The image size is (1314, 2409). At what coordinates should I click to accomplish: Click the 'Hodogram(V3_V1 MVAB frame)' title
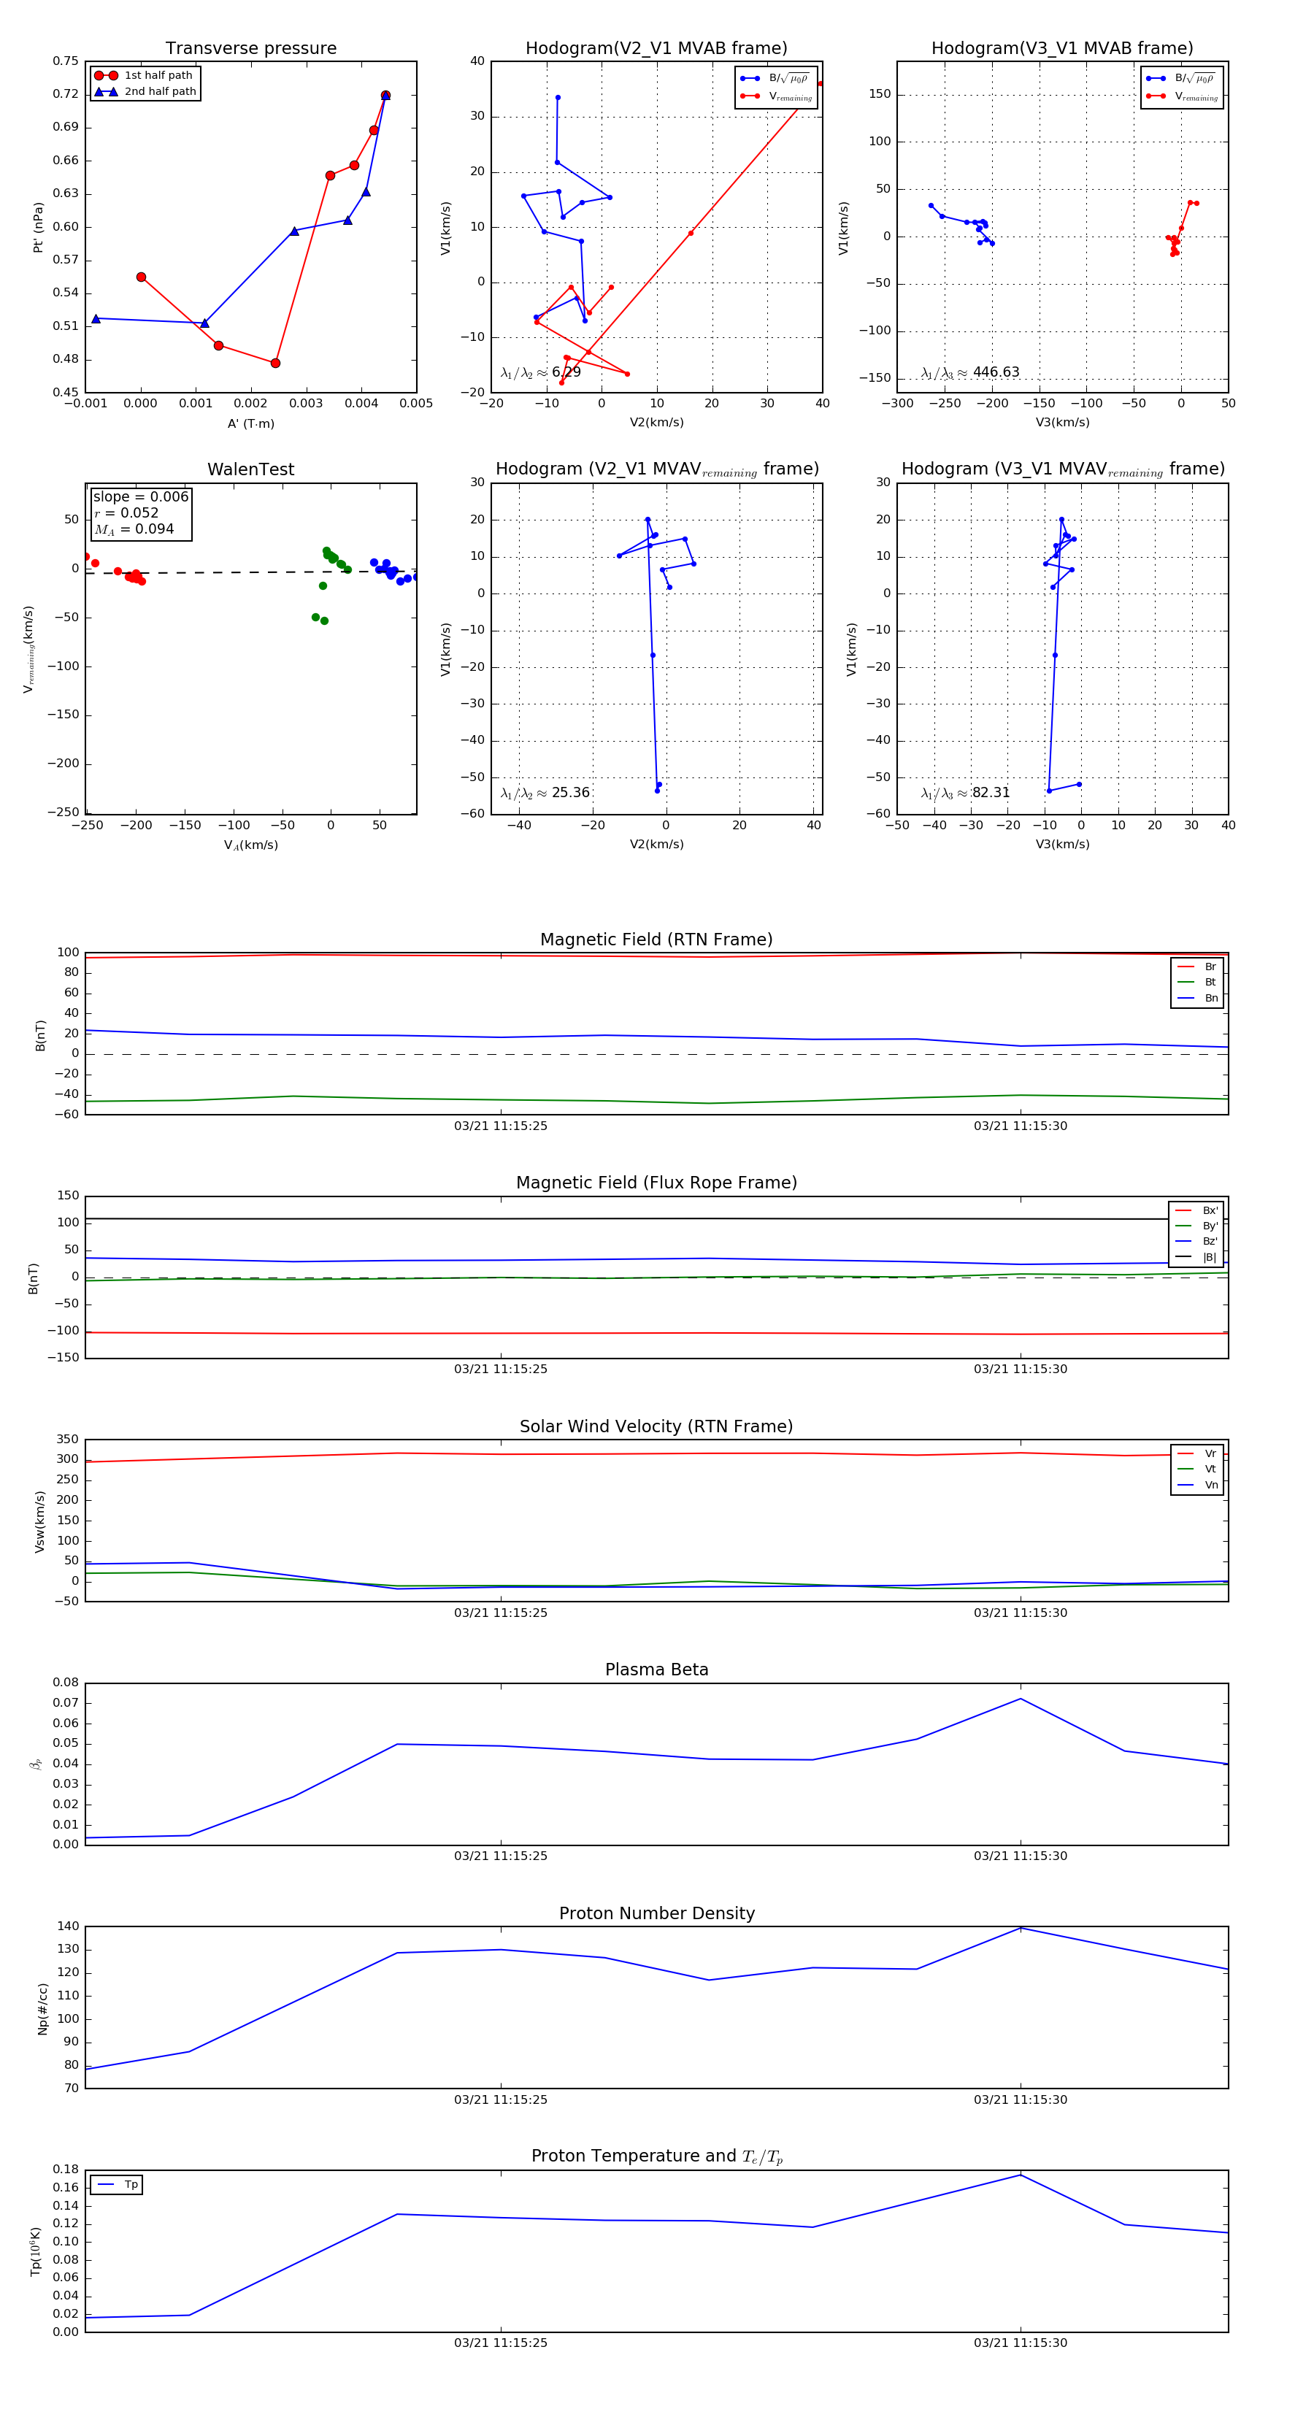(1062, 47)
